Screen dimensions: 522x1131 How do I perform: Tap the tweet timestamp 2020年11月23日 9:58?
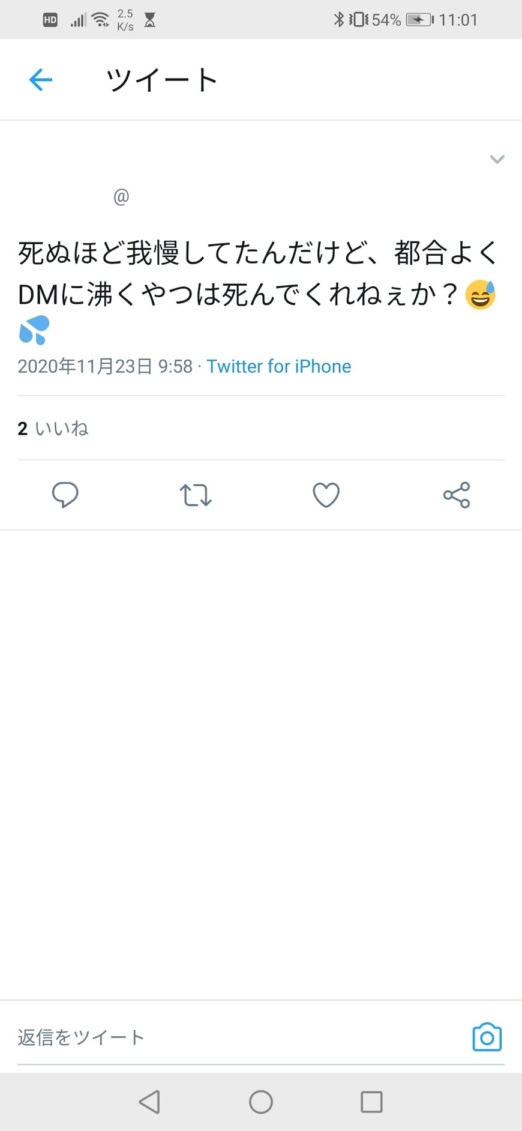point(105,366)
